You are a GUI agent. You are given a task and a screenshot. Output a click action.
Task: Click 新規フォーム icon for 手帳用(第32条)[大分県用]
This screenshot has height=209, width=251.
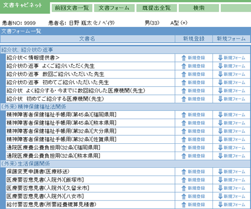[x=220, y=131]
